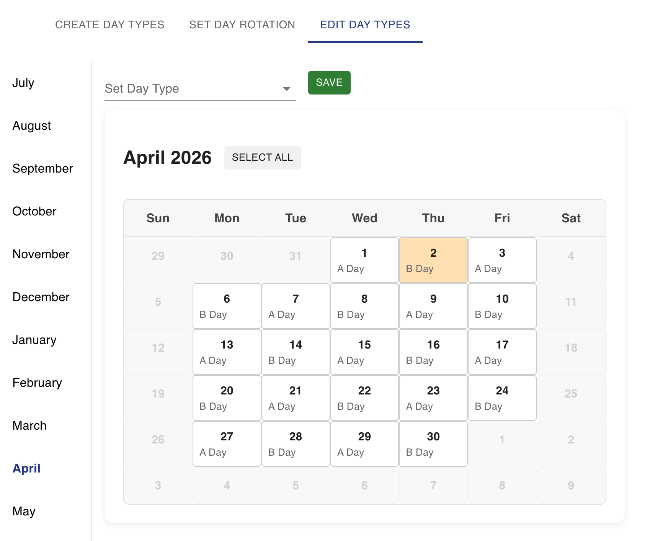
Task: Select July in the month list
Action: (23, 83)
